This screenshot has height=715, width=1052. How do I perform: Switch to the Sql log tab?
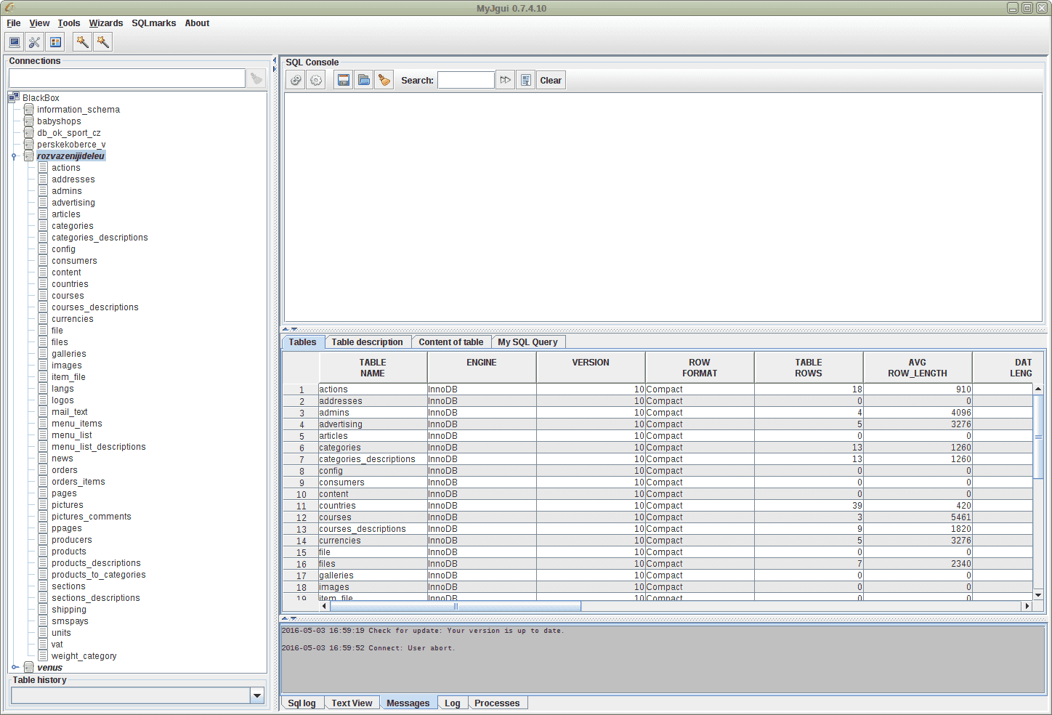[x=302, y=703]
